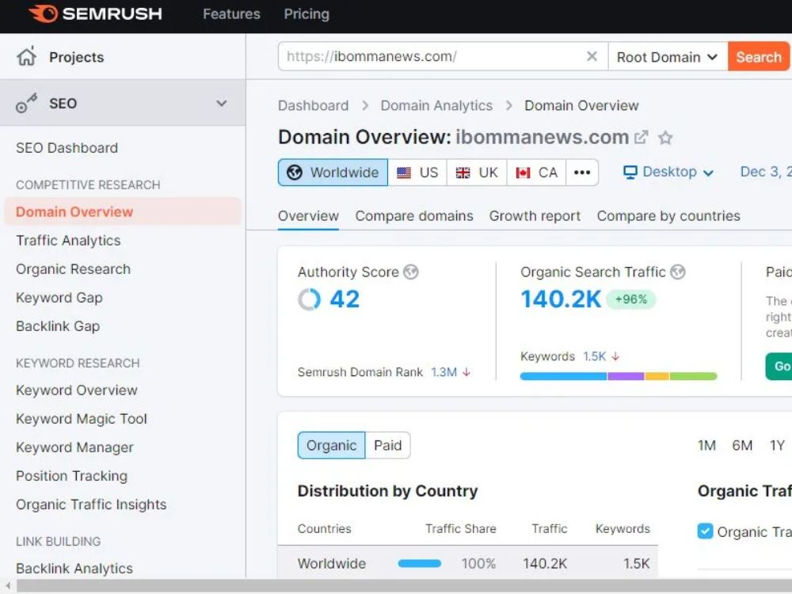Click the Desktop monitor icon
This screenshot has width=792, height=594.
click(x=630, y=172)
